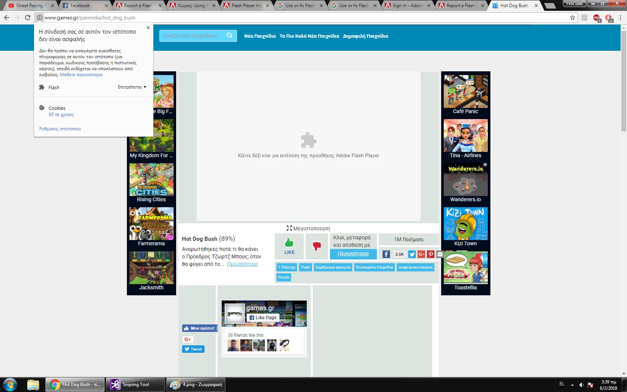The width and height of the screenshot is (627, 392).
Task: Click the Facebook 'Like Page' button
Action: tap(263, 318)
